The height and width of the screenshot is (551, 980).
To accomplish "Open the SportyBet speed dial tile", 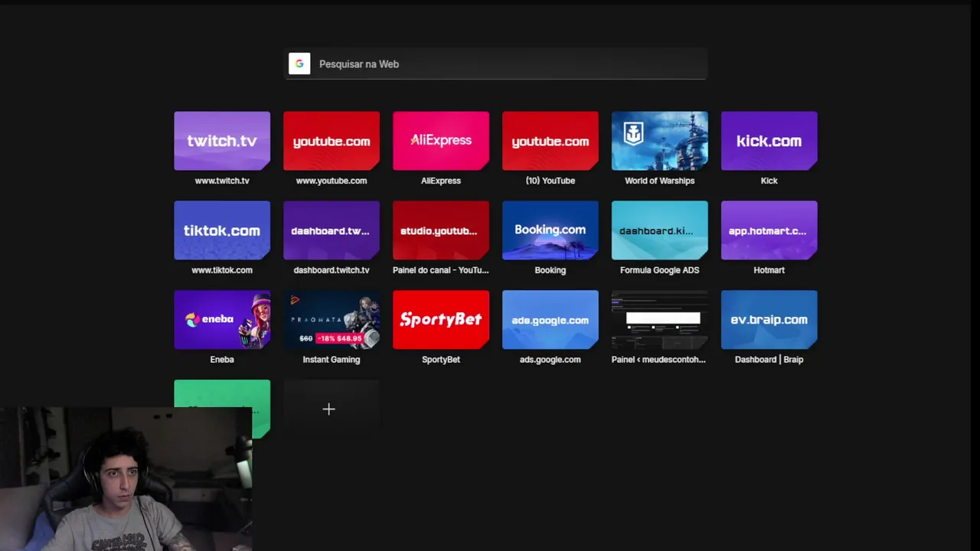I will click(441, 320).
